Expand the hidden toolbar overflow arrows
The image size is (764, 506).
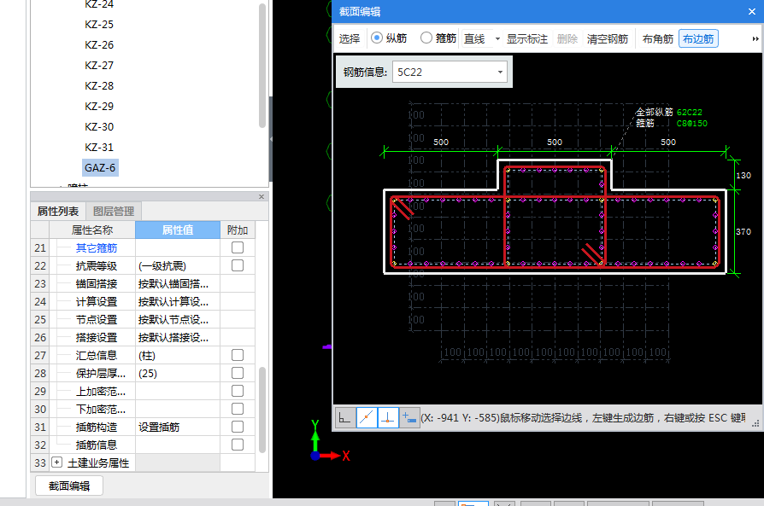coord(755,39)
